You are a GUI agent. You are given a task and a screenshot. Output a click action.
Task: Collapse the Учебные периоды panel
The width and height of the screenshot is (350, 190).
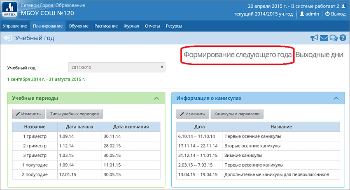point(156,98)
